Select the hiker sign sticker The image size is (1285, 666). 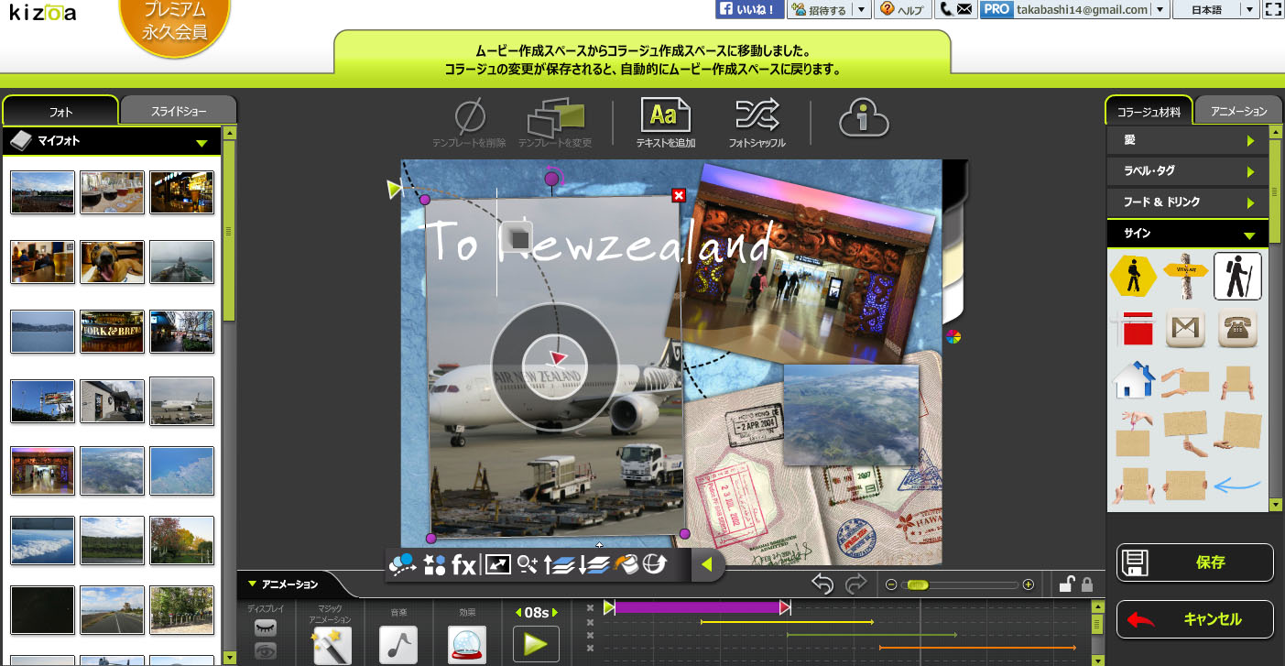[x=1237, y=276]
